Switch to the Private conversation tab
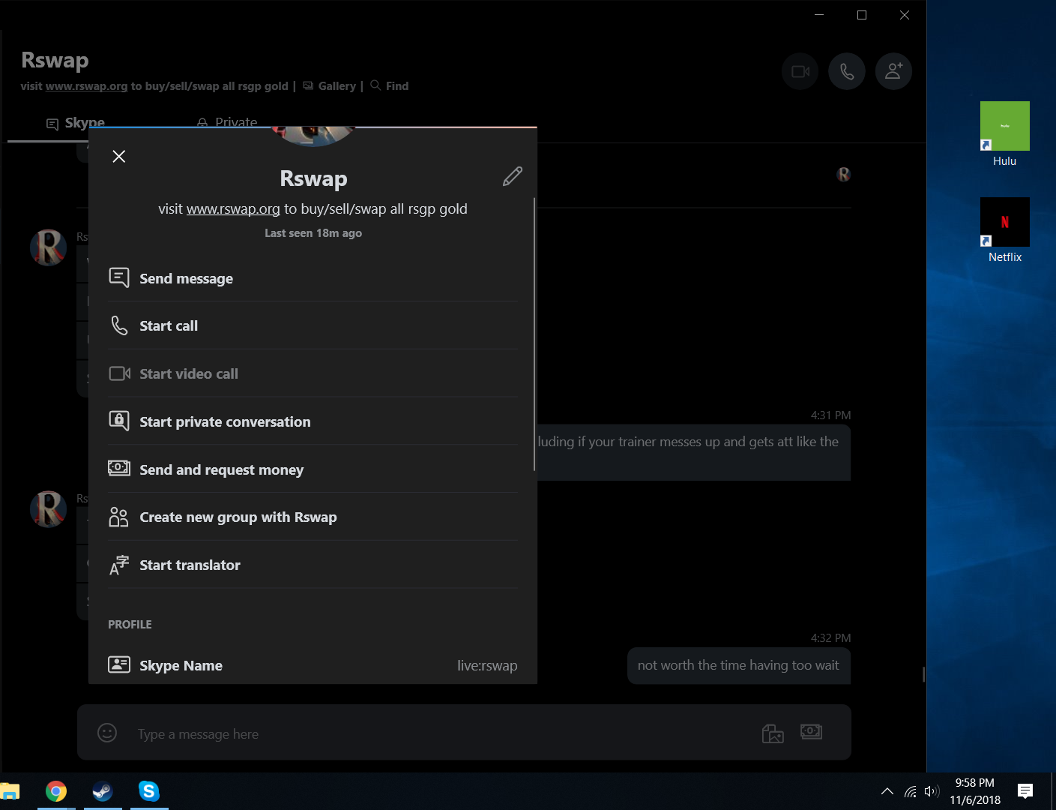Viewport: 1056px width, 810px height. pos(227,122)
